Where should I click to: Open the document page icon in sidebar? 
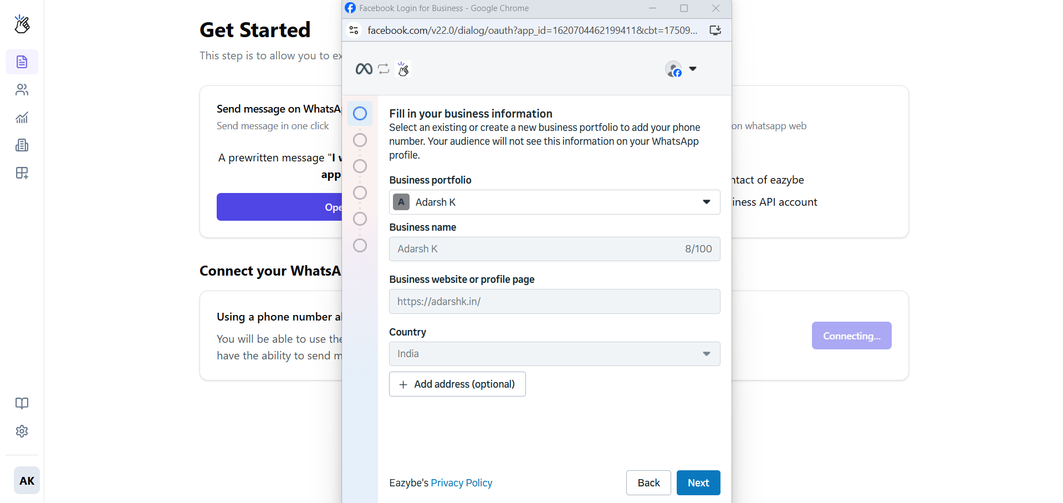pyautogui.click(x=22, y=62)
